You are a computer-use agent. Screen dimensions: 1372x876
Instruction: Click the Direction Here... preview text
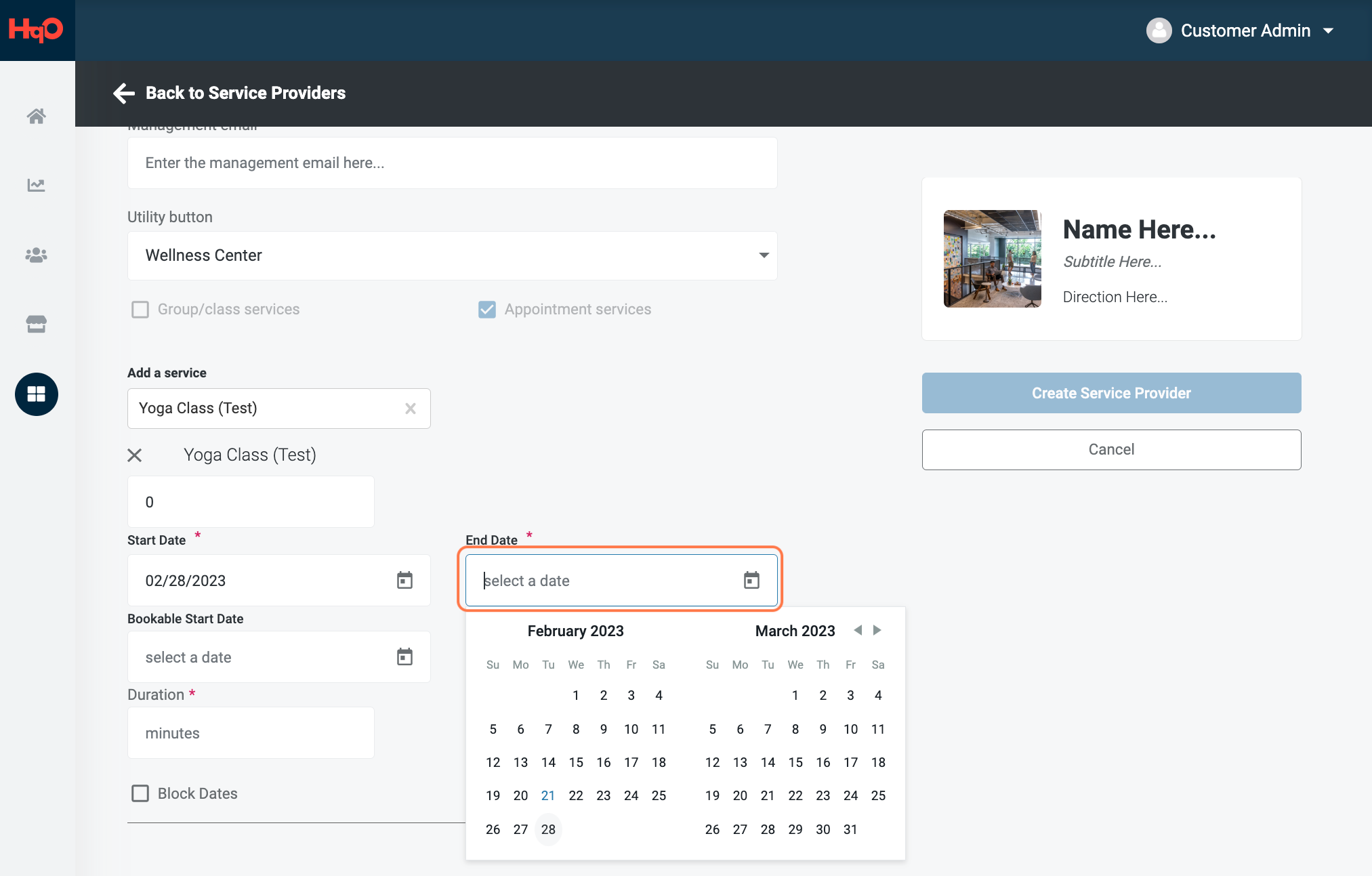[x=1115, y=297]
